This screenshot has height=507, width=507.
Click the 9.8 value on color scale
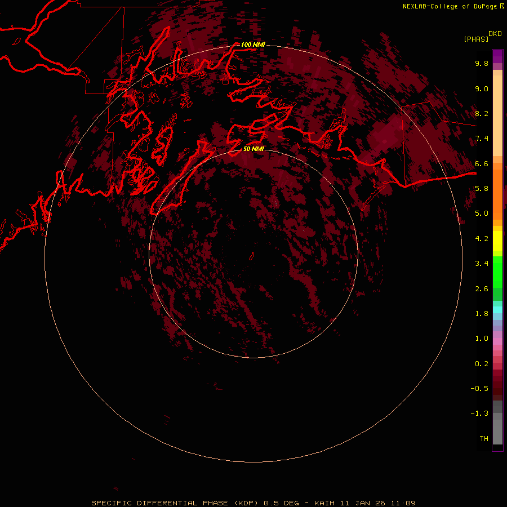click(482, 63)
